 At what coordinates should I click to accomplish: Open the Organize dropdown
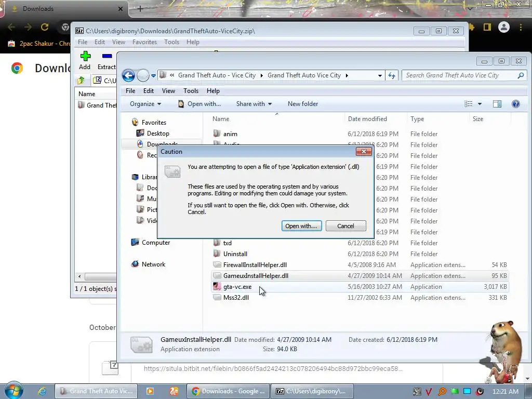pyautogui.click(x=145, y=104)
